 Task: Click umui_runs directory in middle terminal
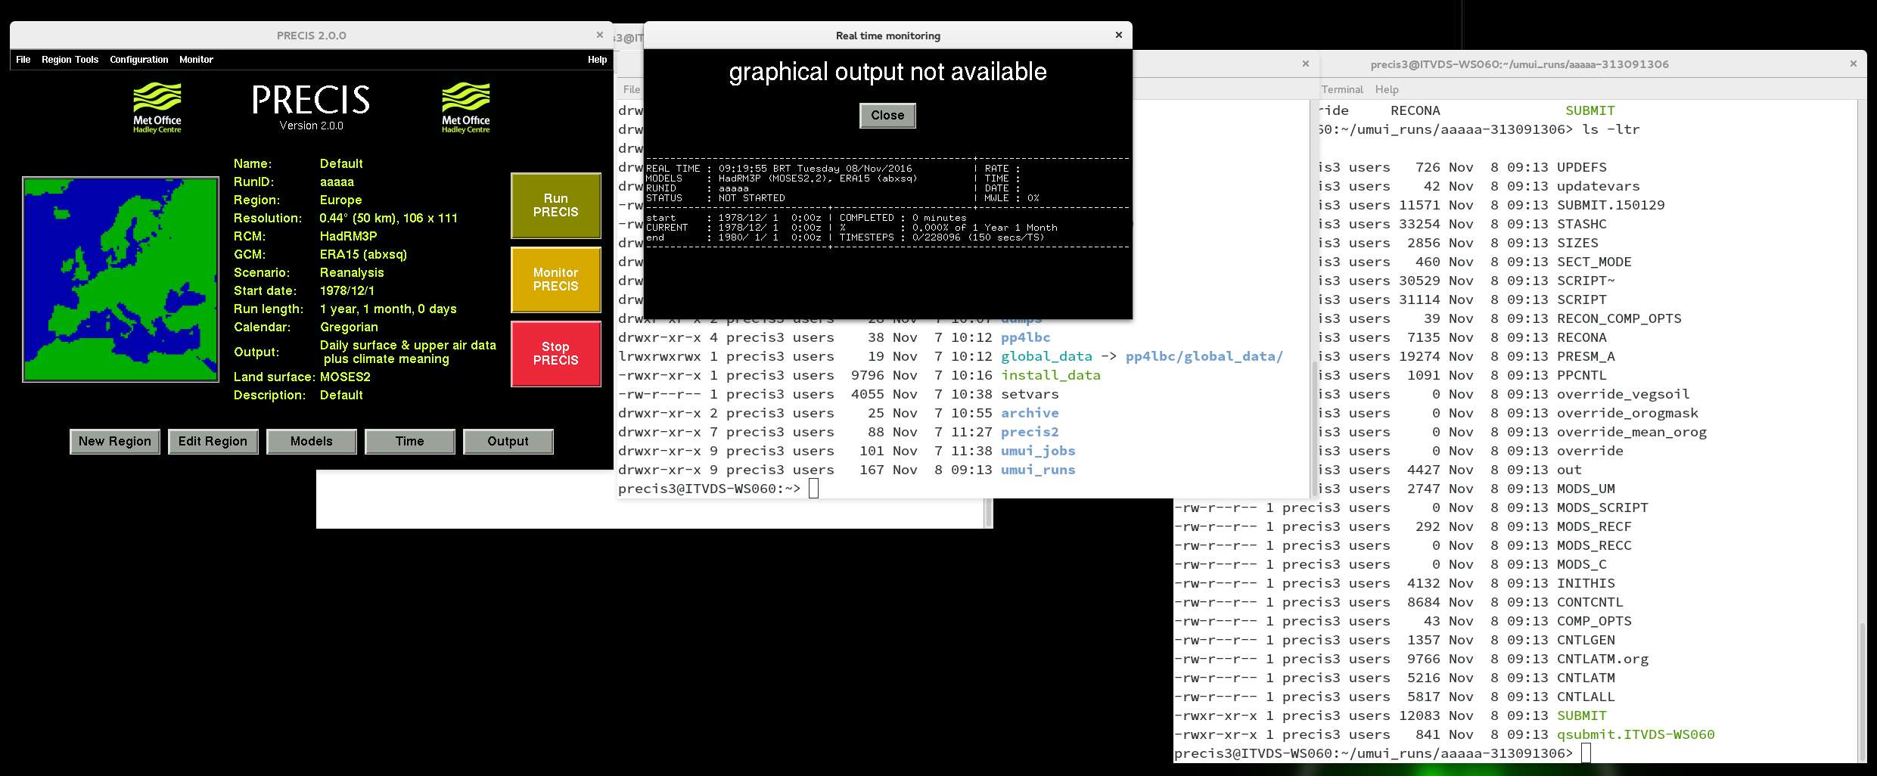[x=1038, y=470]
